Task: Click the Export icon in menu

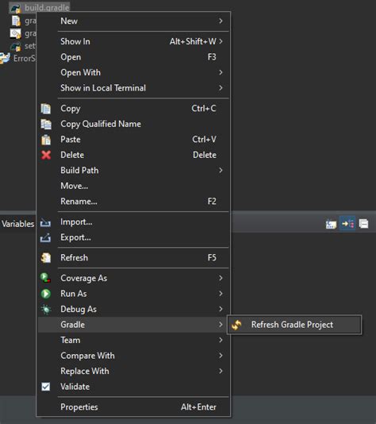Action: point(45,237)
